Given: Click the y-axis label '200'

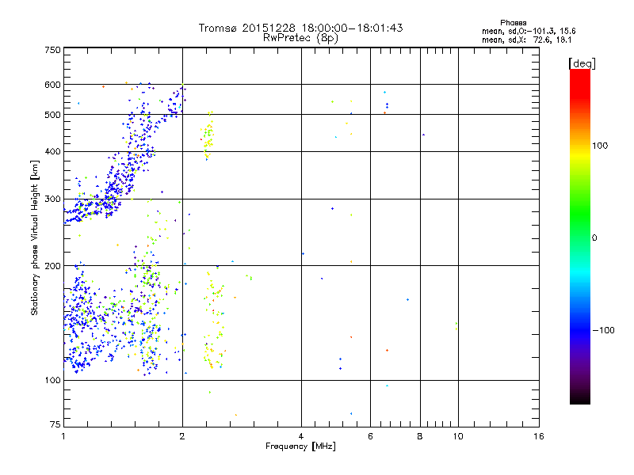Looking at the screenshot, I should 52,266.
